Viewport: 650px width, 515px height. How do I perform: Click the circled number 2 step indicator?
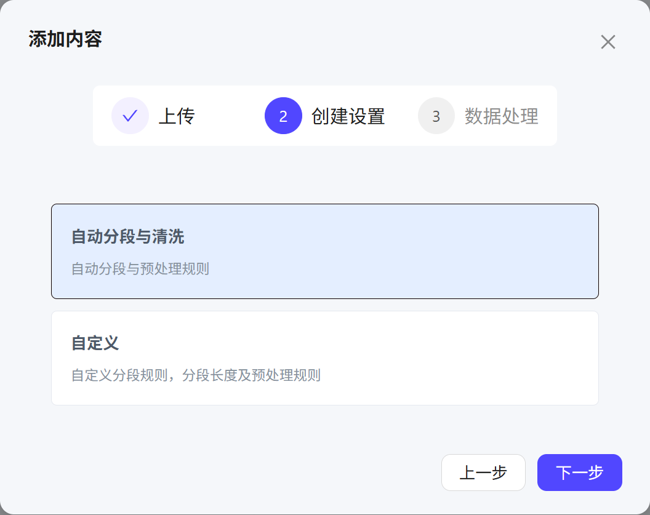tap(283, 115)
